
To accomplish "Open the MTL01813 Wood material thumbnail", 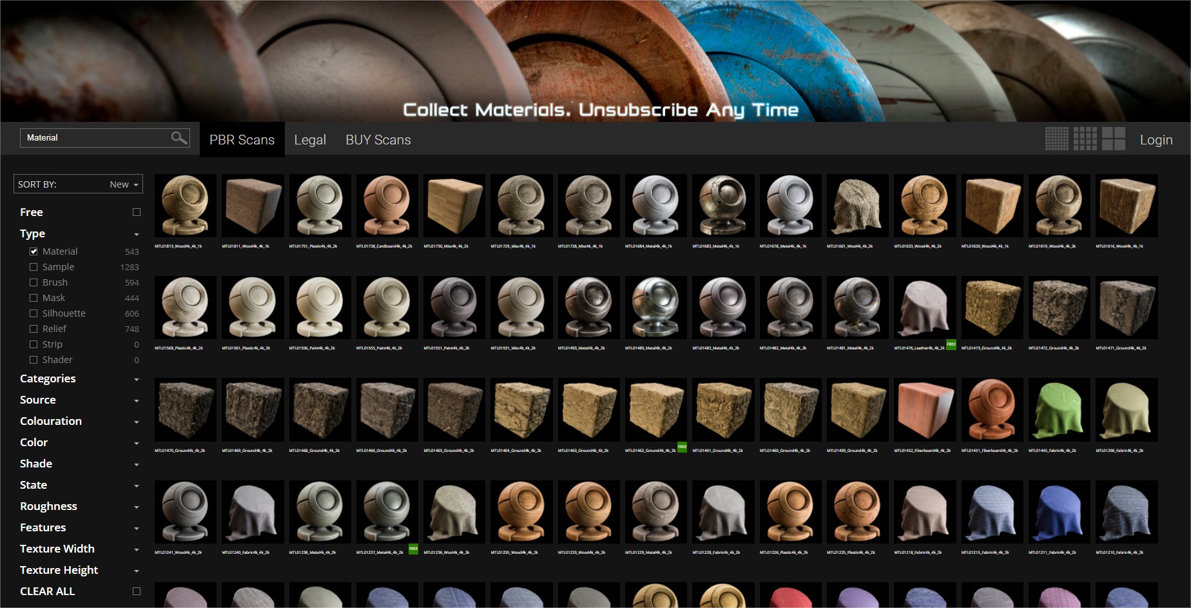I will (x=186, y=206).
